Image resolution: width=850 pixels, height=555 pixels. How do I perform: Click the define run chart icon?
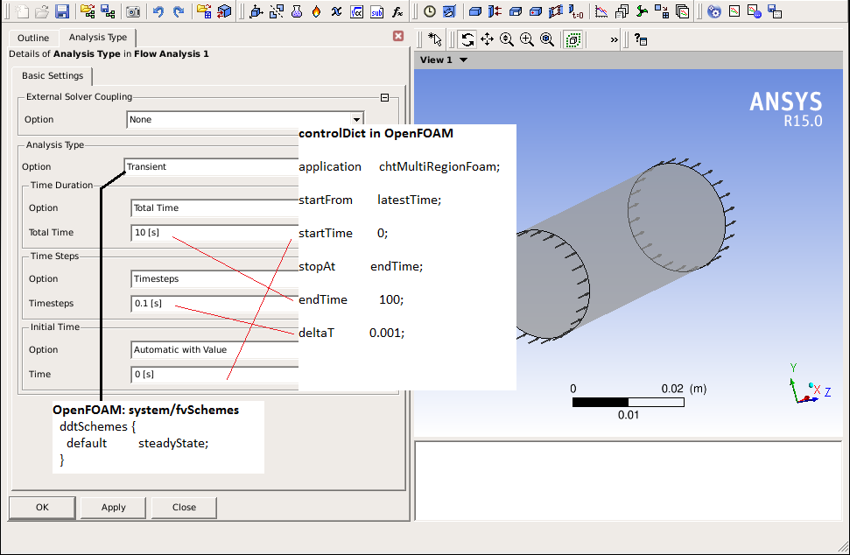point(734,11)
